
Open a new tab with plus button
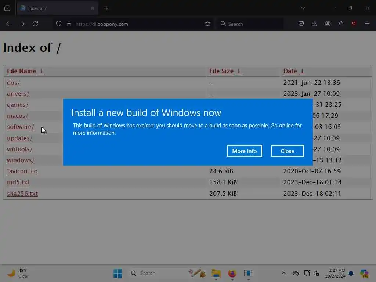point(106,8)
